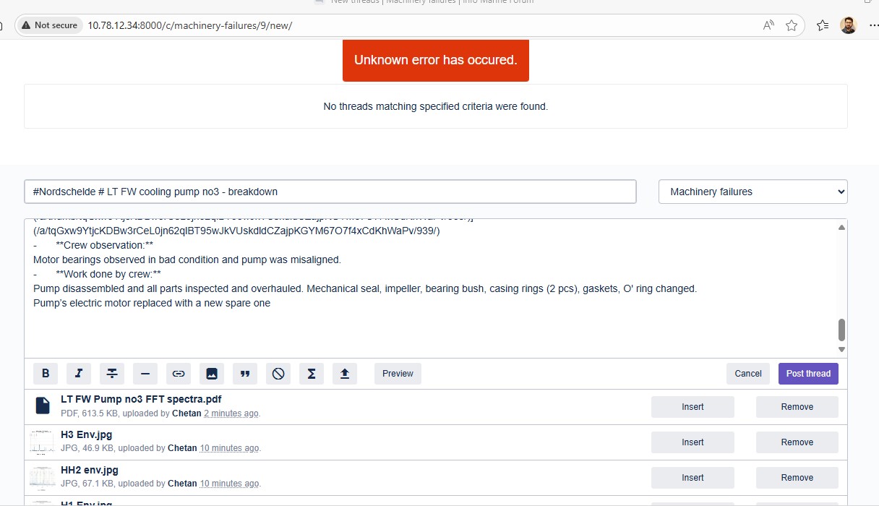
Task: Cancel the new thread draft
Action: point(747,374)
